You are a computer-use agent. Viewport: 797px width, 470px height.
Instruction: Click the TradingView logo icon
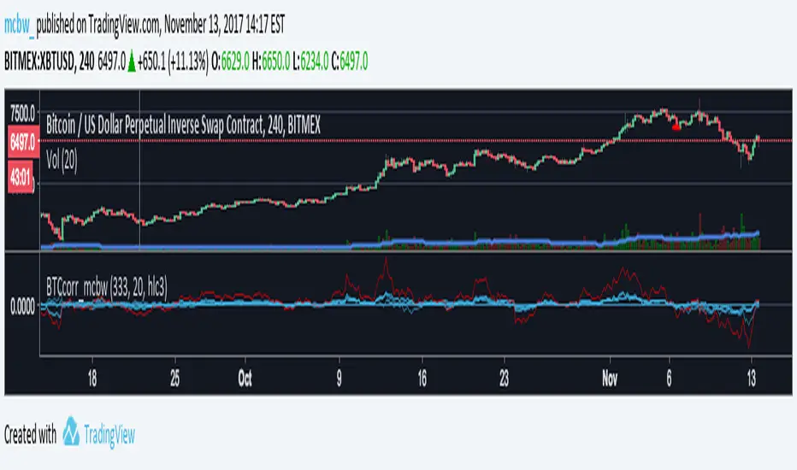click(x=71, y=432)
